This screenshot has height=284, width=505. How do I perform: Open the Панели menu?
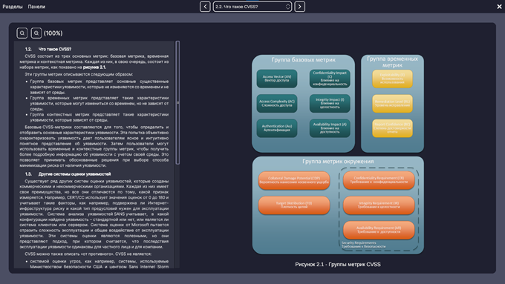(x=36, y=7)
